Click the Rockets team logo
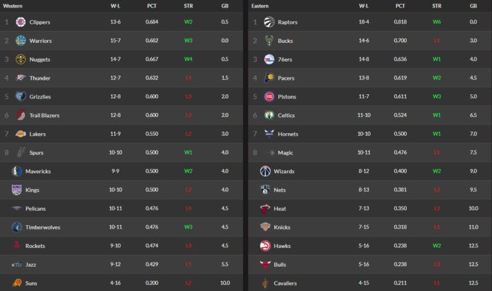492x291 pixels. click(x=17, y=245)
